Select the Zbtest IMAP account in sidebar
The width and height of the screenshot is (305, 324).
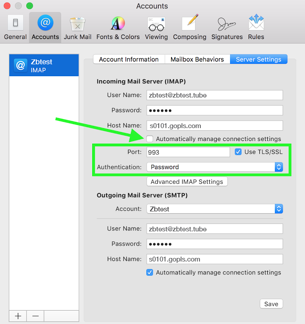44,65
